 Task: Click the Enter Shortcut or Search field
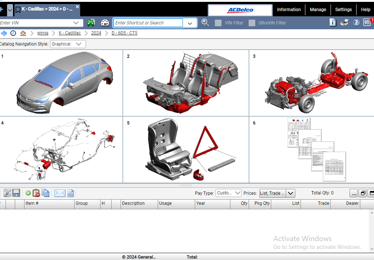(x=148, y=23)
